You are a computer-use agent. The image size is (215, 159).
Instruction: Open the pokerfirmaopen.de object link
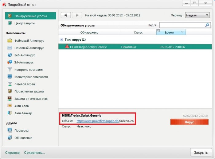pyautogui.click(x=98, y=121)
